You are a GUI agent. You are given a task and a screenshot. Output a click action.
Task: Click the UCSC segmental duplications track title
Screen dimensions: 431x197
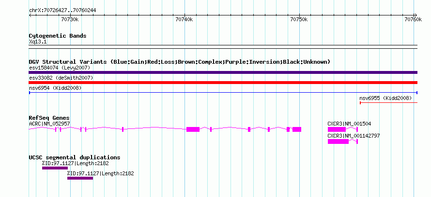pos(75,157)
